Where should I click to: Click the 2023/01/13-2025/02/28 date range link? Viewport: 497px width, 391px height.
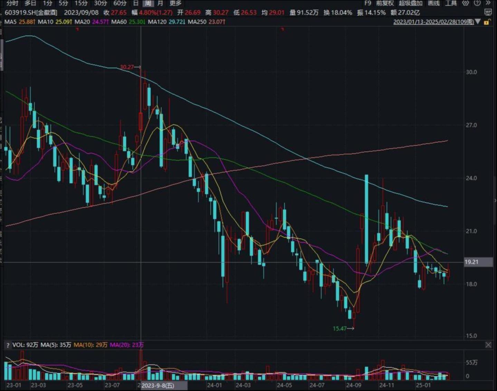click(433, 22)
